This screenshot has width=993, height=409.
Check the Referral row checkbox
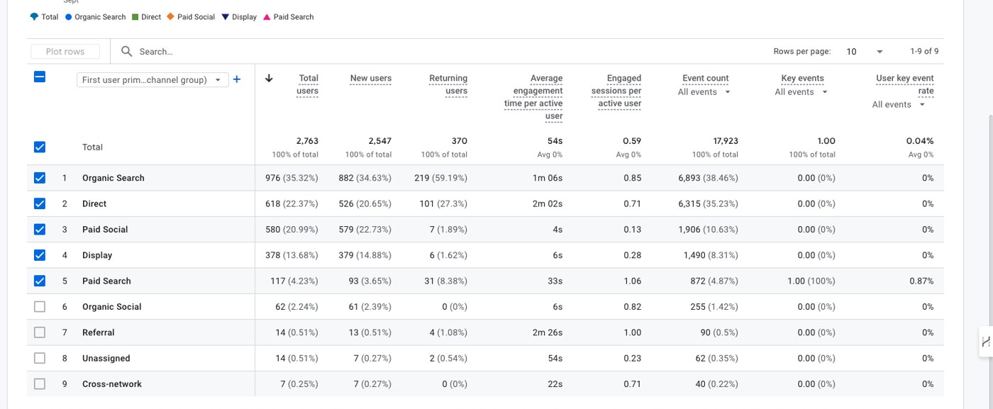click(40, 332)
